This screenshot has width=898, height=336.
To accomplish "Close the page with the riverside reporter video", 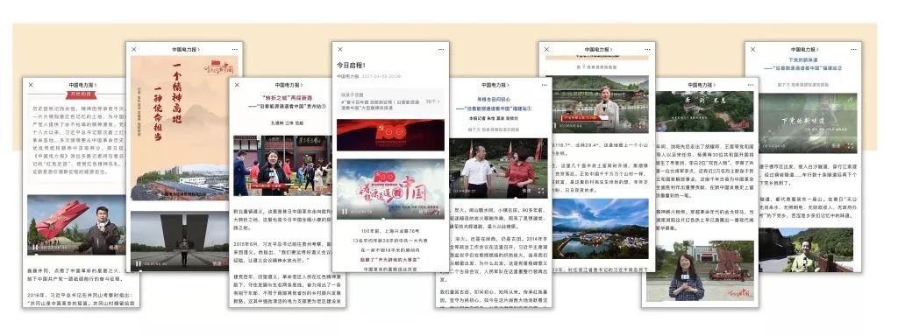I will coord(546,50).
